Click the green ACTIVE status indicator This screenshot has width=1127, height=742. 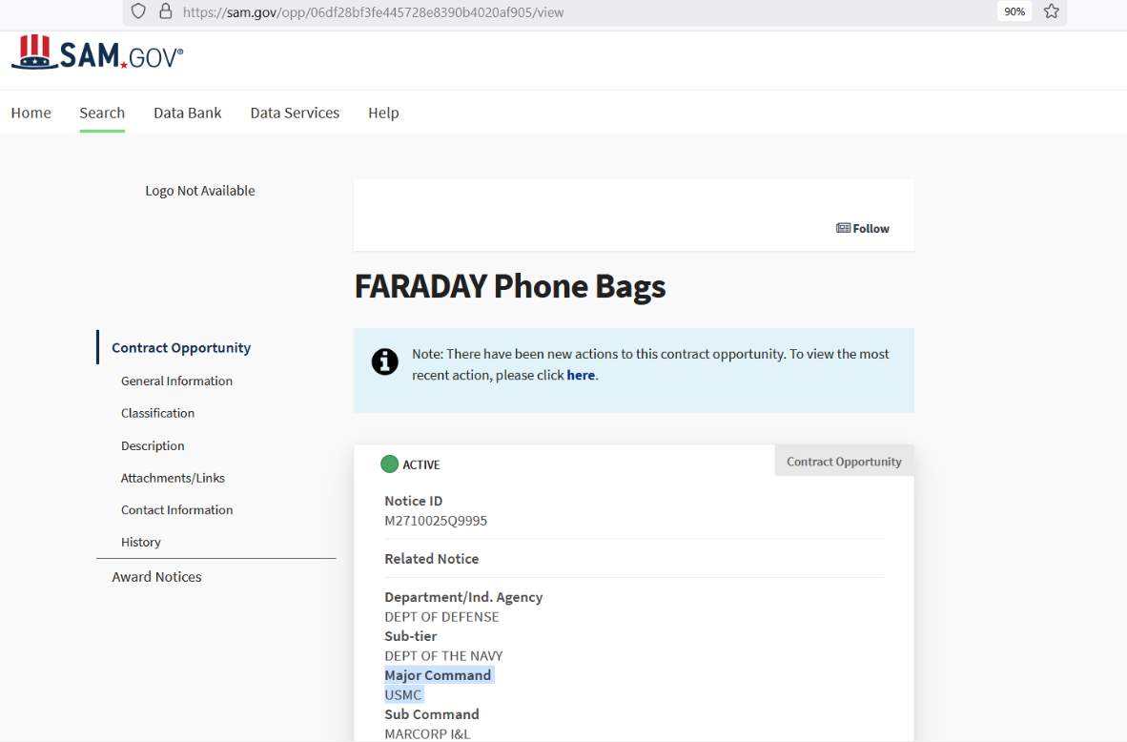[390, 464]
